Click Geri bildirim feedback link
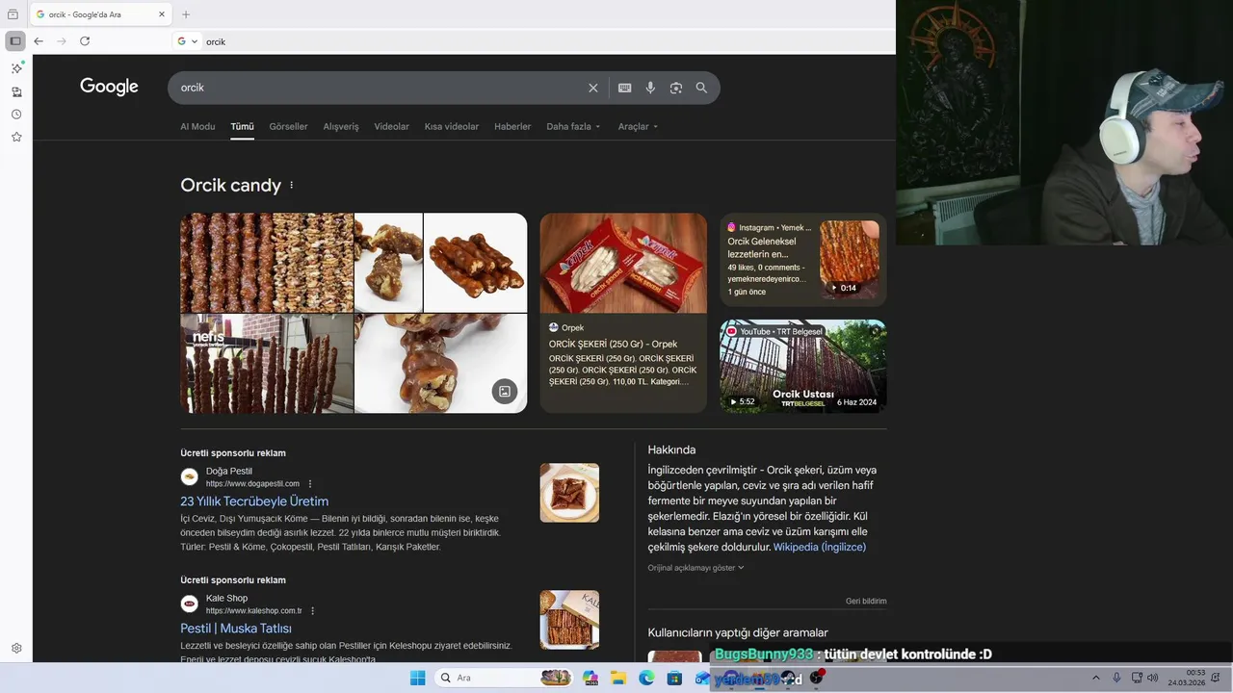This screenshot has height=693, width=1233. (x=866, y=602)
